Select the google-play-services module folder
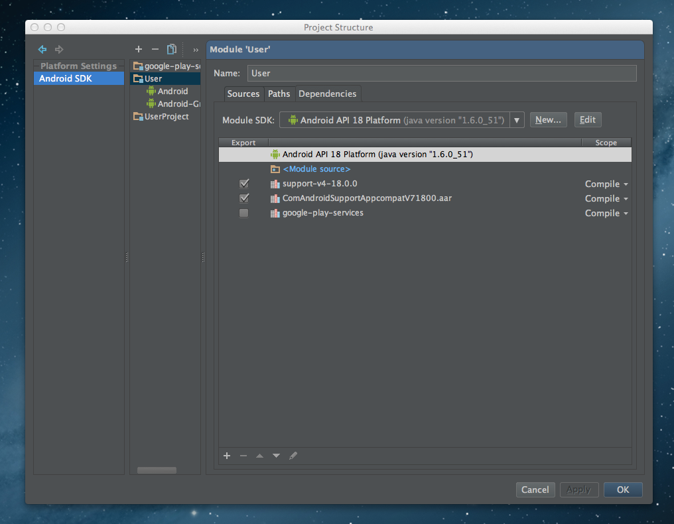 [167, 66]
